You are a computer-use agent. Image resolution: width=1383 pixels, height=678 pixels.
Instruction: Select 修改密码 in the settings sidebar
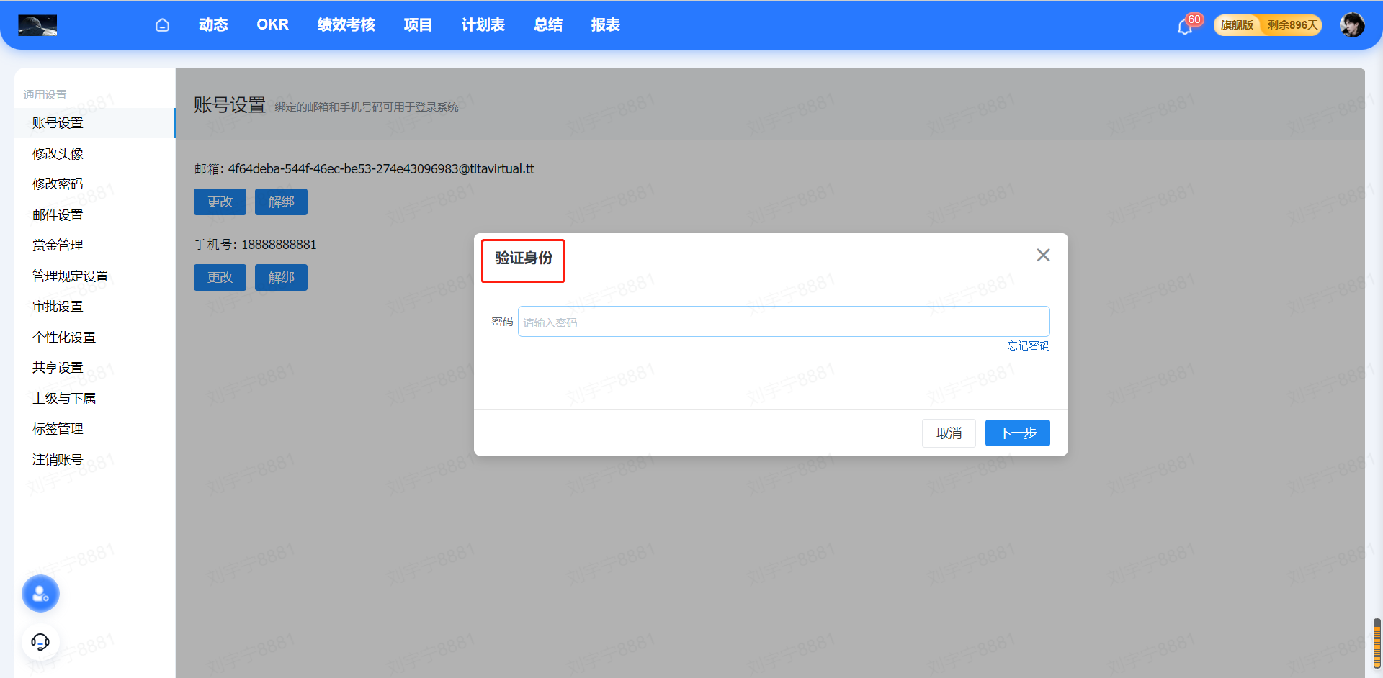[x=58, y=184]
